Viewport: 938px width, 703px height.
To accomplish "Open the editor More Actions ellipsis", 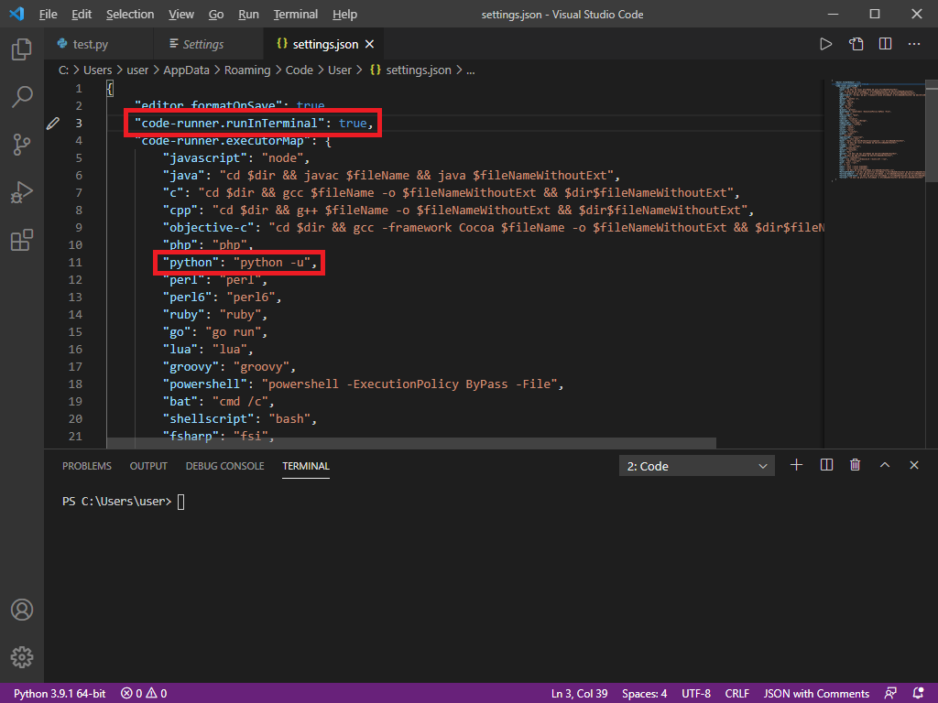I will coord(914,44).
